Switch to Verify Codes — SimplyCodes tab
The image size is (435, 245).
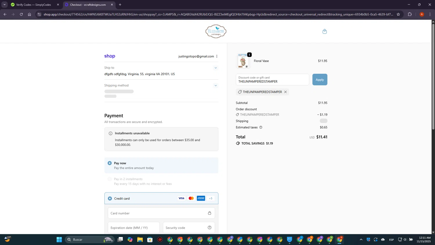click(34, 5)
